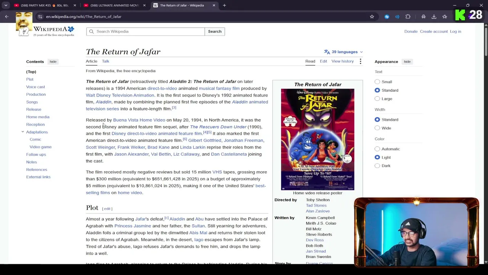Open the Edit tab
The height and width of the screenshot is (275, 488).
point(323,61)
